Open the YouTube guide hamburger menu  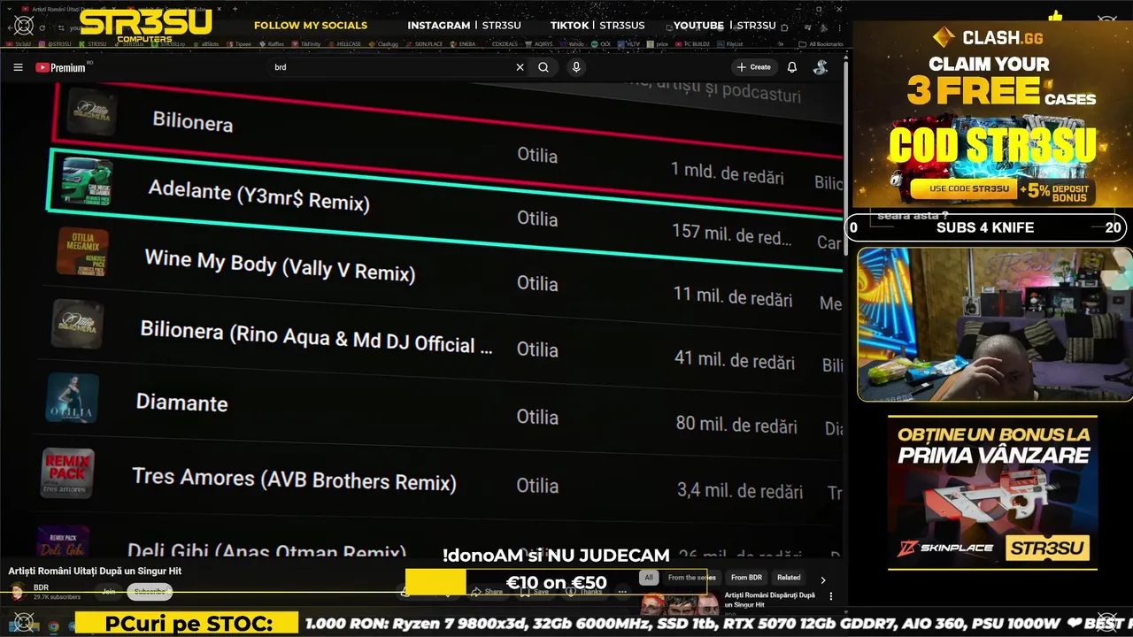[18, 67]
